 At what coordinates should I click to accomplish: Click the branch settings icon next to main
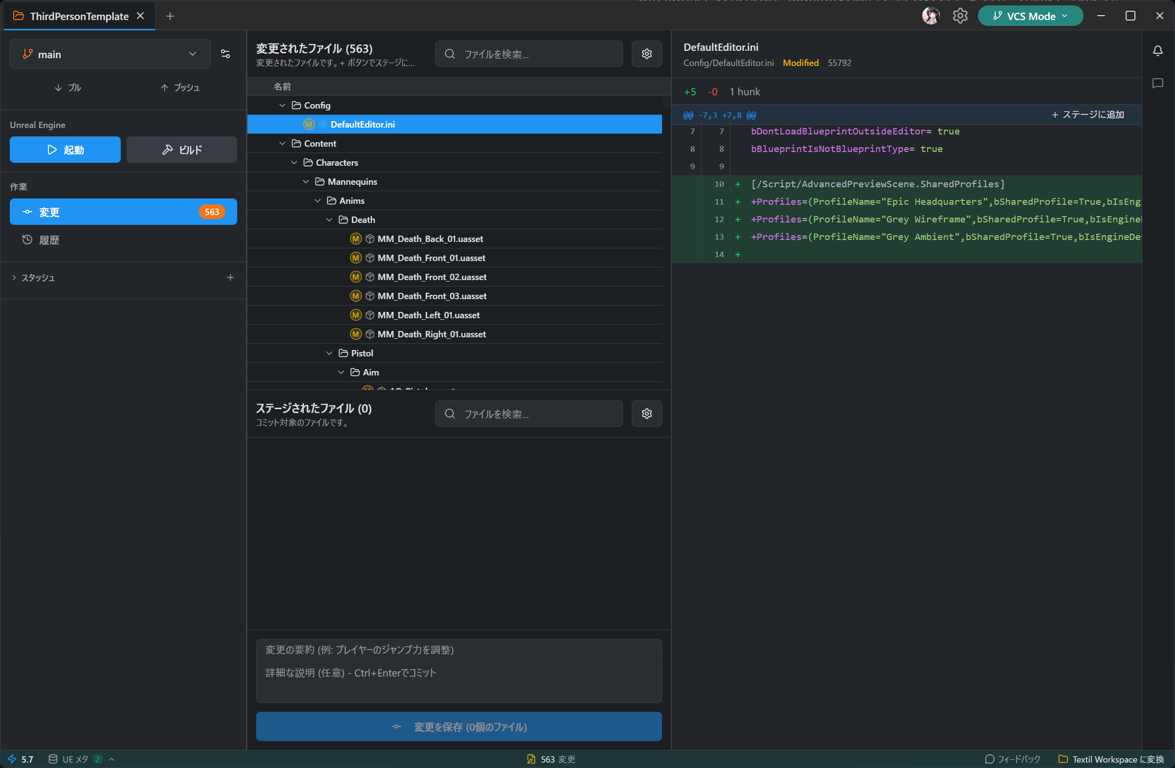pos(225,54)
